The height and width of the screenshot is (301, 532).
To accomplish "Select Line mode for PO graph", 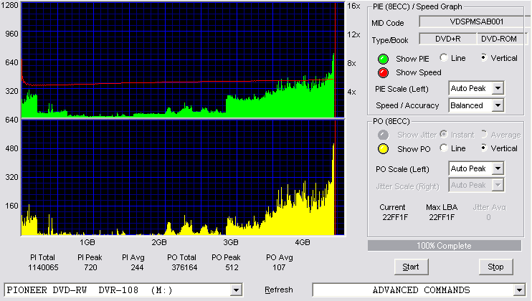I will (x=443, y=148).
